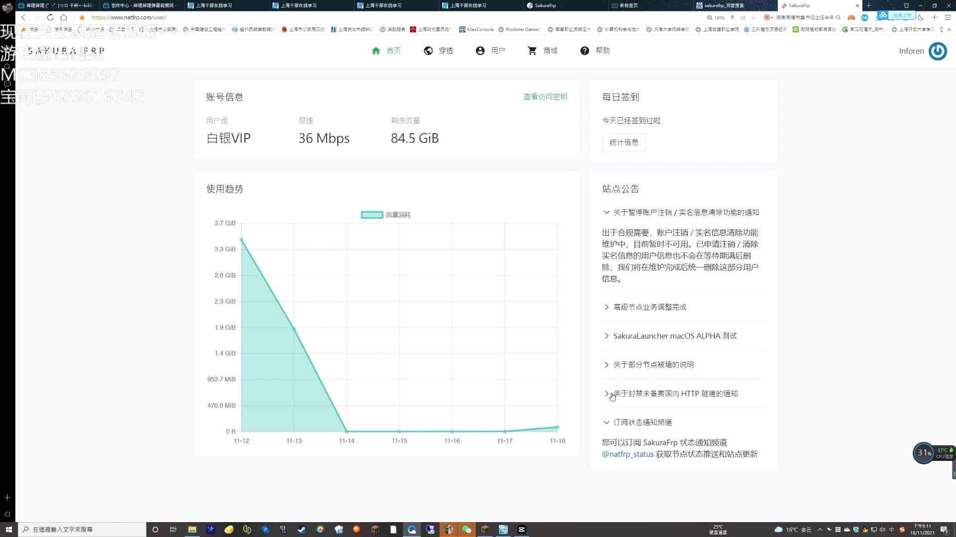Click the game controller toolbar icon
The width and height of the screenshot is (956, 537).
(x=851, y=17)
